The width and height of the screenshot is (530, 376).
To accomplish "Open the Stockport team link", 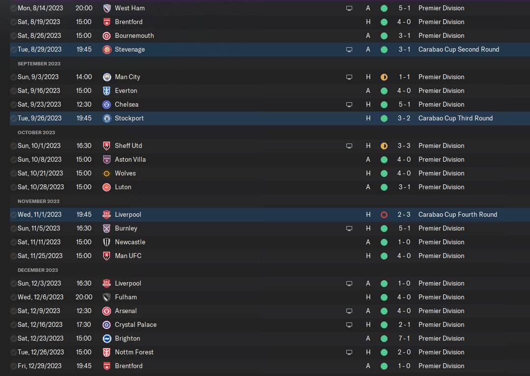I will tap(129, 118).
